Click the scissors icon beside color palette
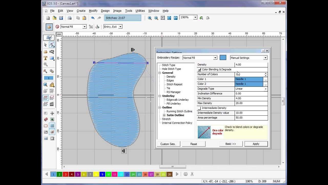The width and height of the screenshot is (328, 185). pyautogui.click(x=192, y=174)
